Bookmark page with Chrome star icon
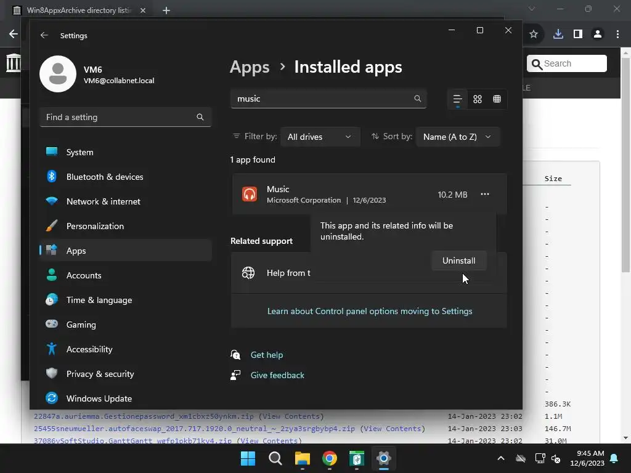Screen dimensions: 631x473 (534, 34)
